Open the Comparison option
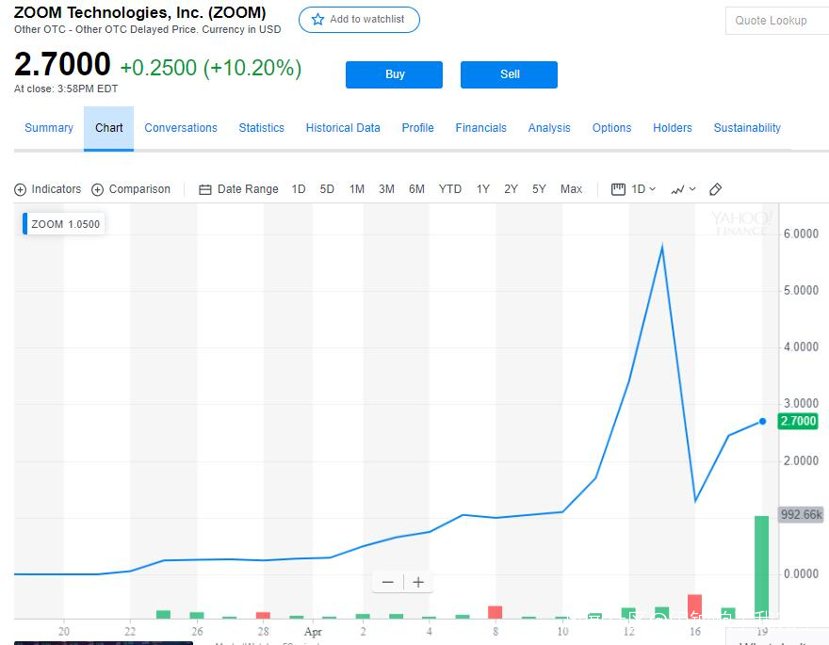The image size is (829, 645). tap(131, 189)
